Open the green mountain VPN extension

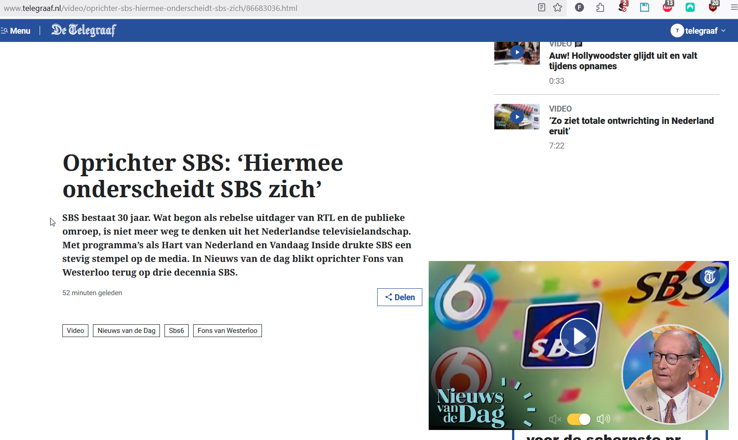pyautogui.click(x=690, y=7)
